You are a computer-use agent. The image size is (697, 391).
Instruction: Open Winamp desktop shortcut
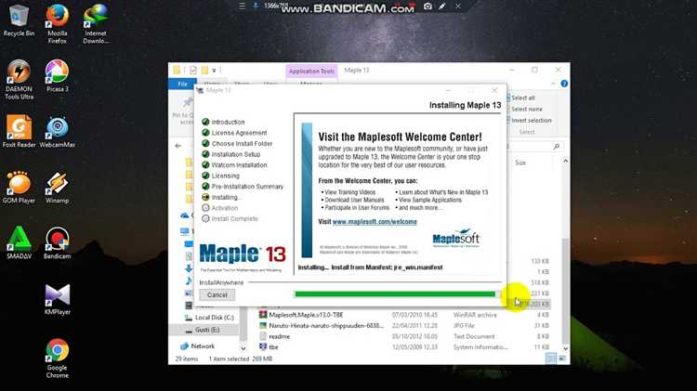(57, 188)
